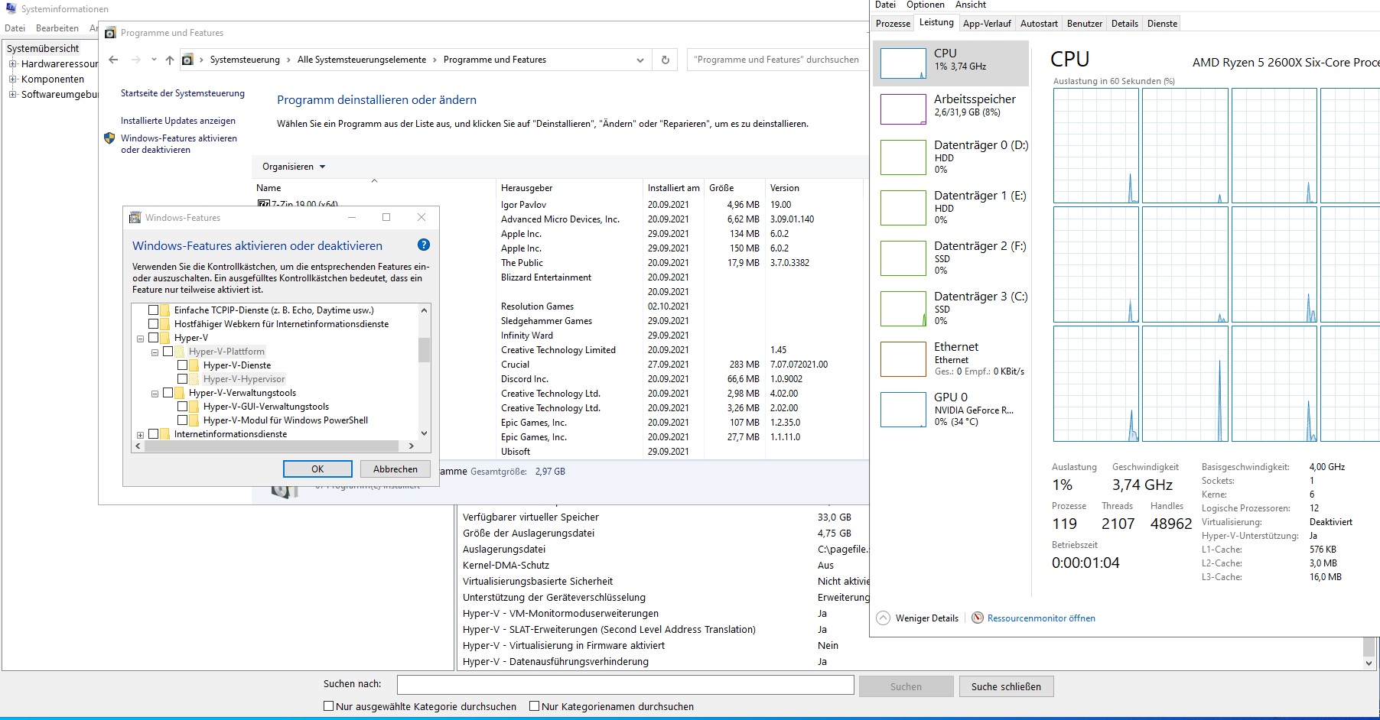Enable the Hyper-V-Dienste checkbox
The image size is (1380, 720).
182,365
